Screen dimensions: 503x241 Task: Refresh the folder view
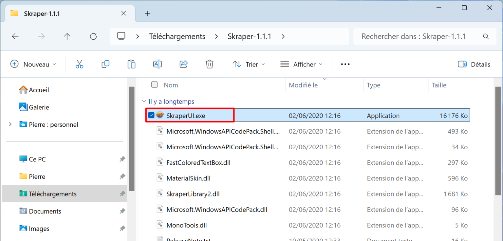coord(93,36)
